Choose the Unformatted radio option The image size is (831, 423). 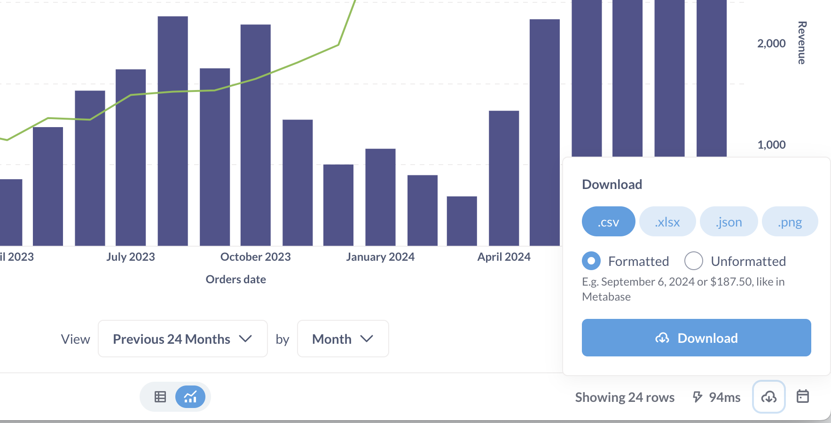pos(694,261)
